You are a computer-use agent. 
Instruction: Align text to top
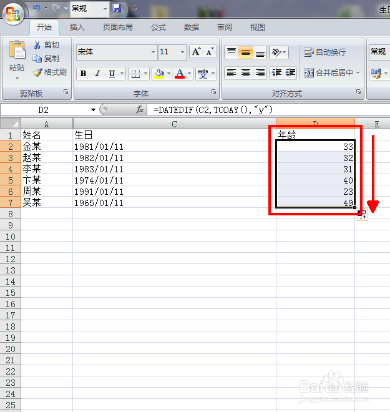(232, 52)
